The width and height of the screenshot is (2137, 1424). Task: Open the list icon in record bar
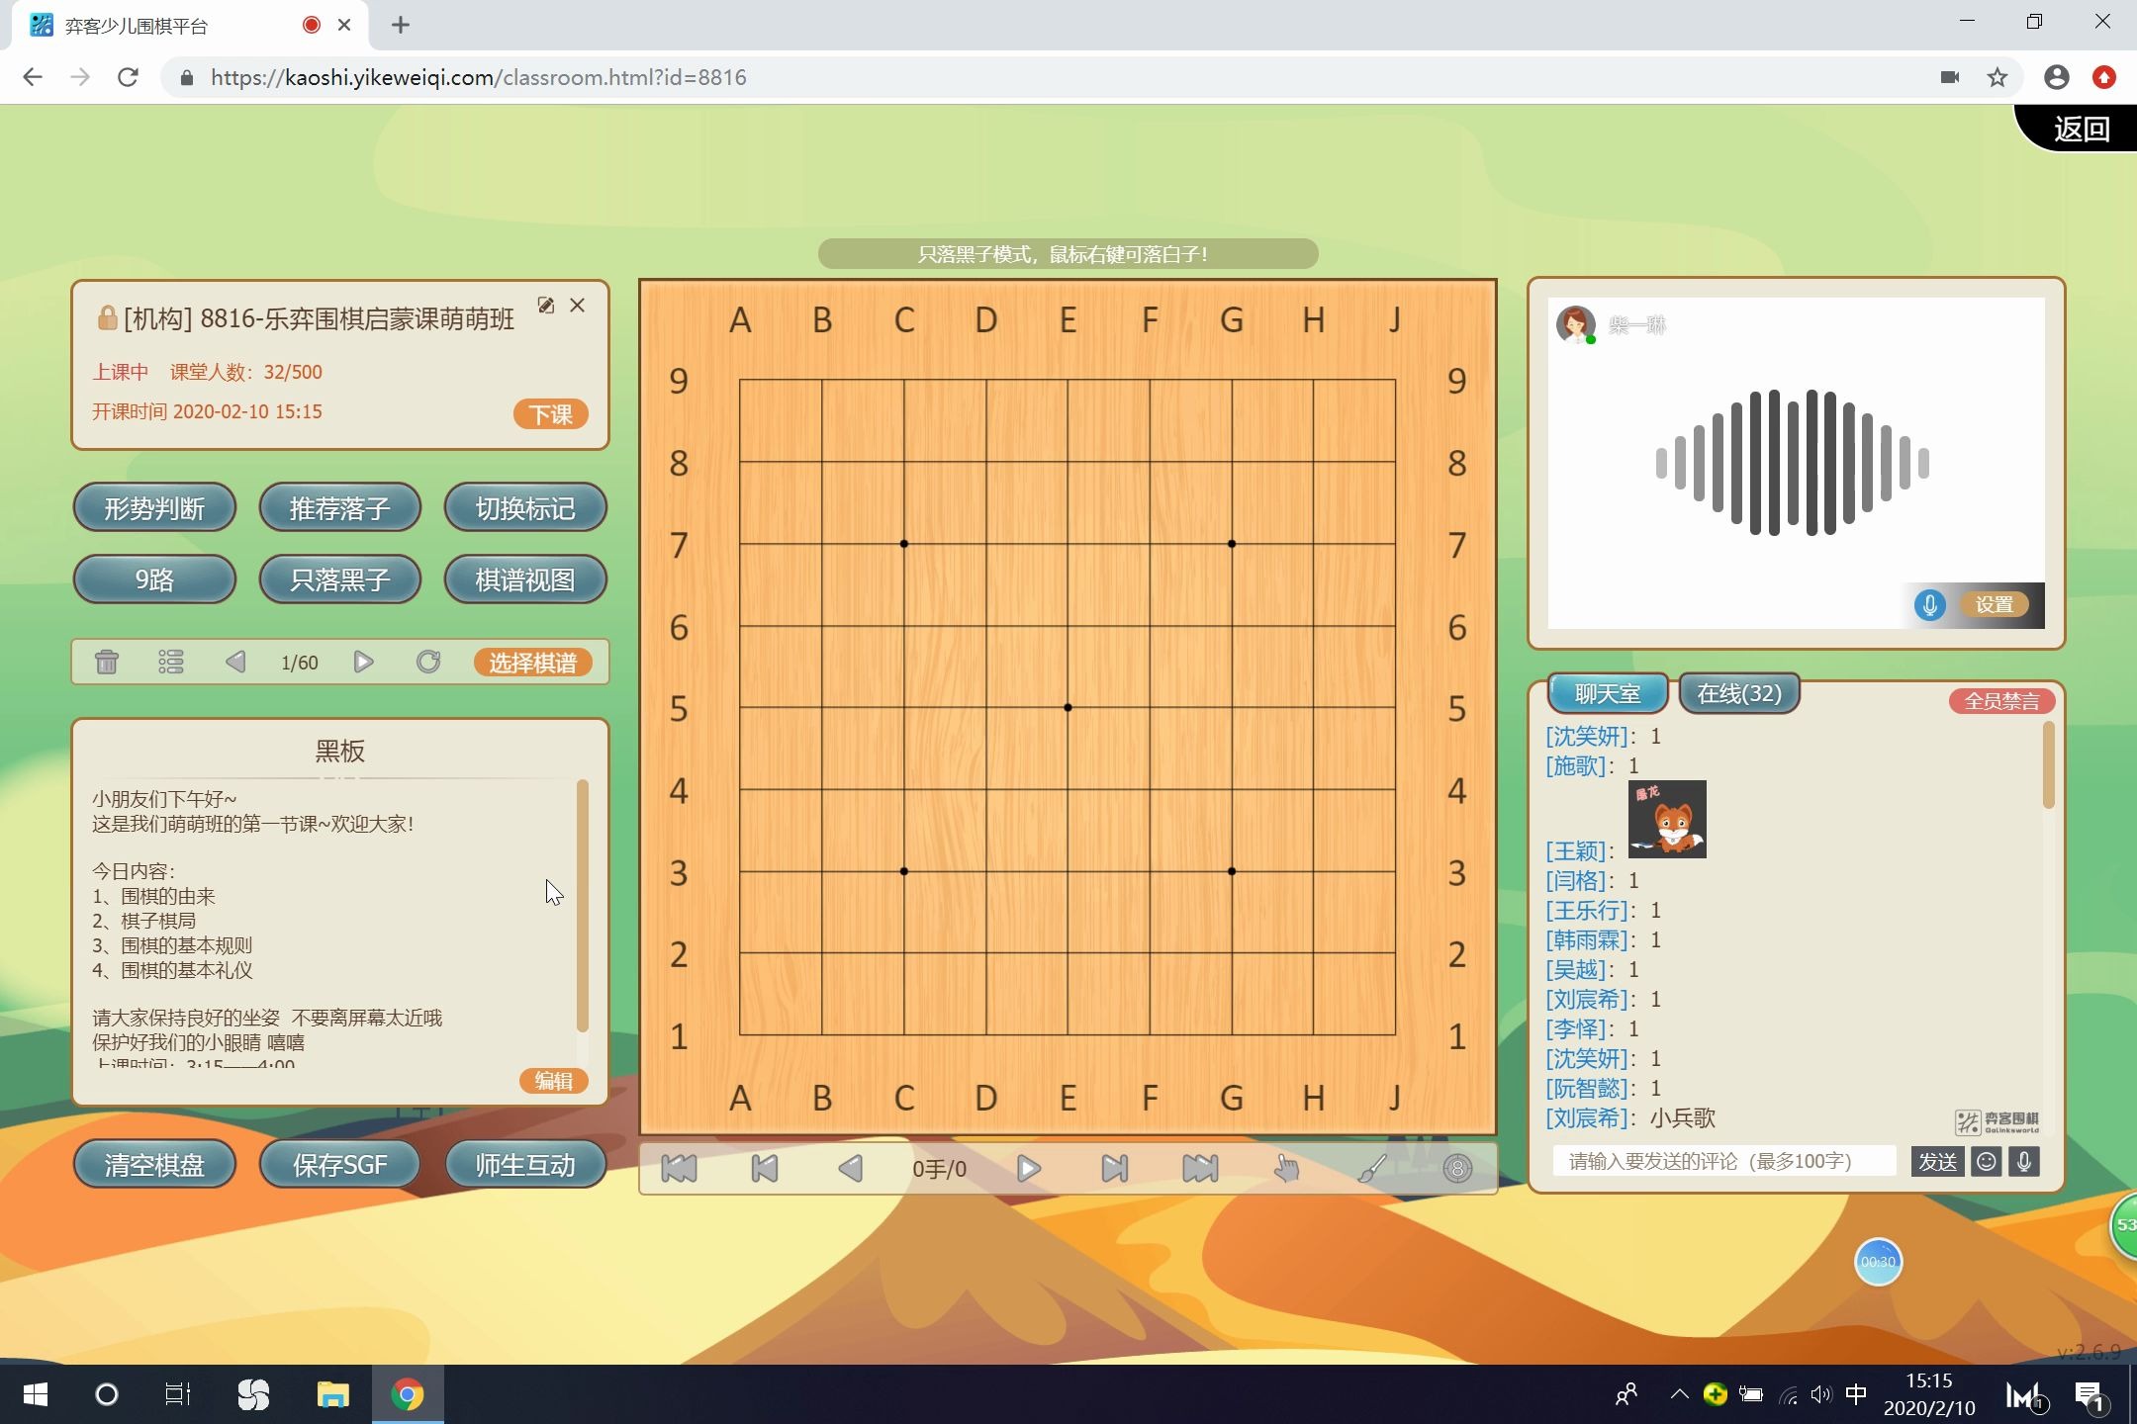[171, 662]
